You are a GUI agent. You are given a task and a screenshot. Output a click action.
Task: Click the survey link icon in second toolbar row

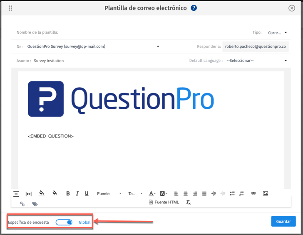tap(22, 204)
